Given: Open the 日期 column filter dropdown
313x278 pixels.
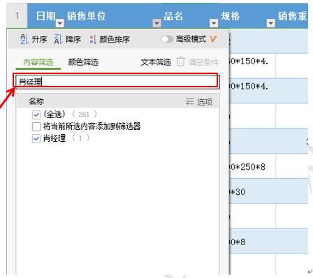Looking at the screenshot, I should (60, 23).
